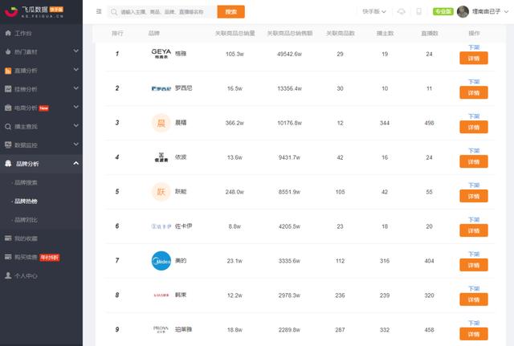Click the shop icon for 电商分析

(x=8, y=108)
